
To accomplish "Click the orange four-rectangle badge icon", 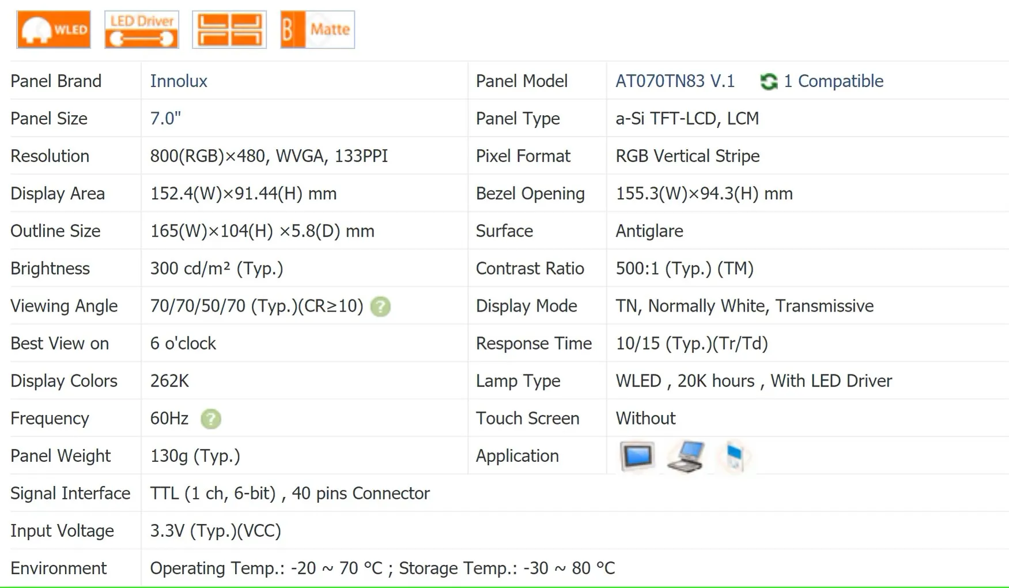I will [x=229, y=29].
